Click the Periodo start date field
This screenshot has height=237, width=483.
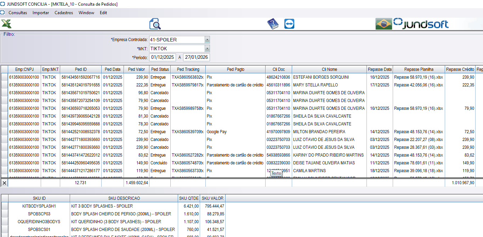(163, 57)
